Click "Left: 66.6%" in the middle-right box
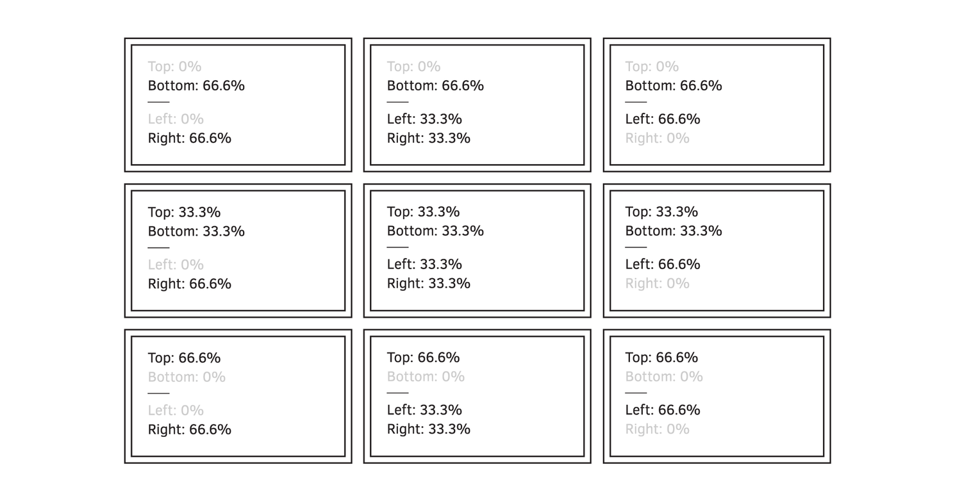The height and width of the screenshot is (501, 955). [x=663, y=265]
